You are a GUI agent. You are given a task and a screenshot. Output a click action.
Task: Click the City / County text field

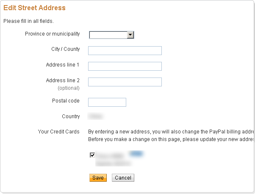click(125, 51)
